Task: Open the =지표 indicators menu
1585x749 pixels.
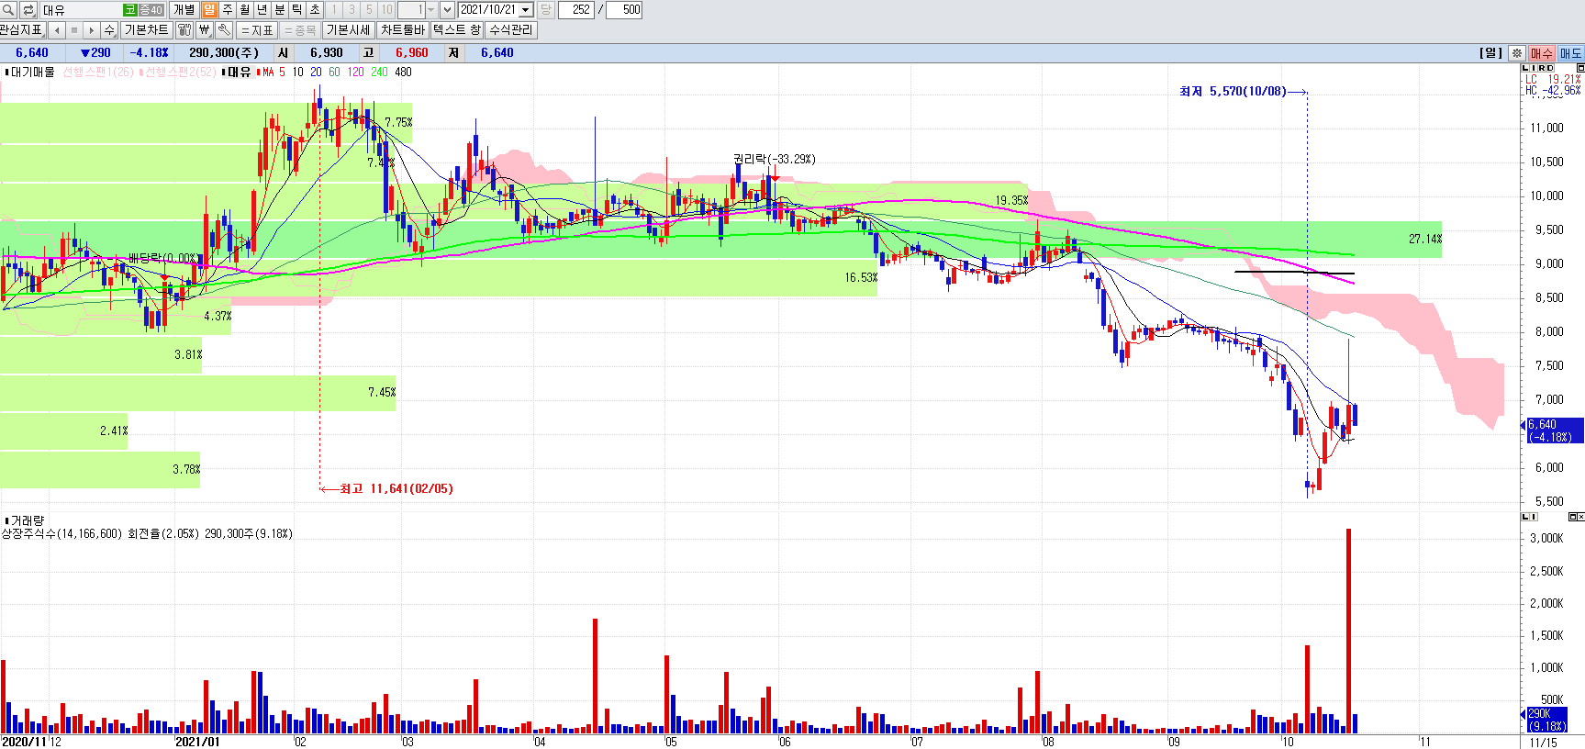Action: point(257,29)
